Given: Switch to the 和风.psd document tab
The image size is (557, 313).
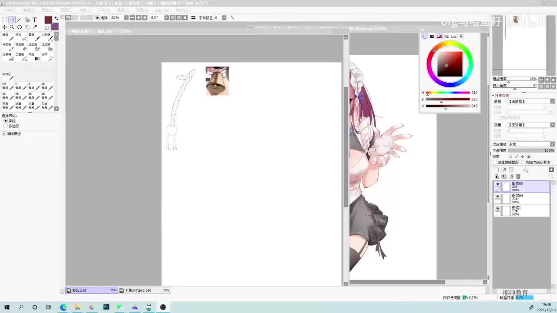Looking at the screenshot, I should (x=91, y=290).
